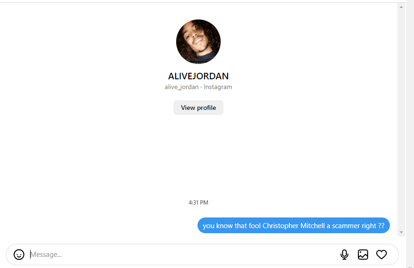
Task: Click the outer page scrollbar track
Action: pyautogui.click(x=410, y=132)
